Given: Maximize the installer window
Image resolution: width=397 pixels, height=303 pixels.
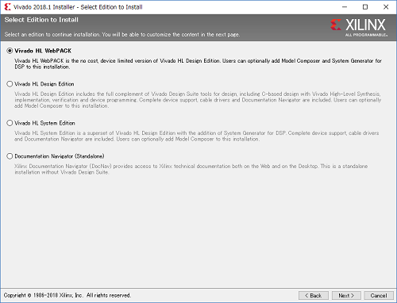Looking at the screenshot, I should (x=365, y=7).
